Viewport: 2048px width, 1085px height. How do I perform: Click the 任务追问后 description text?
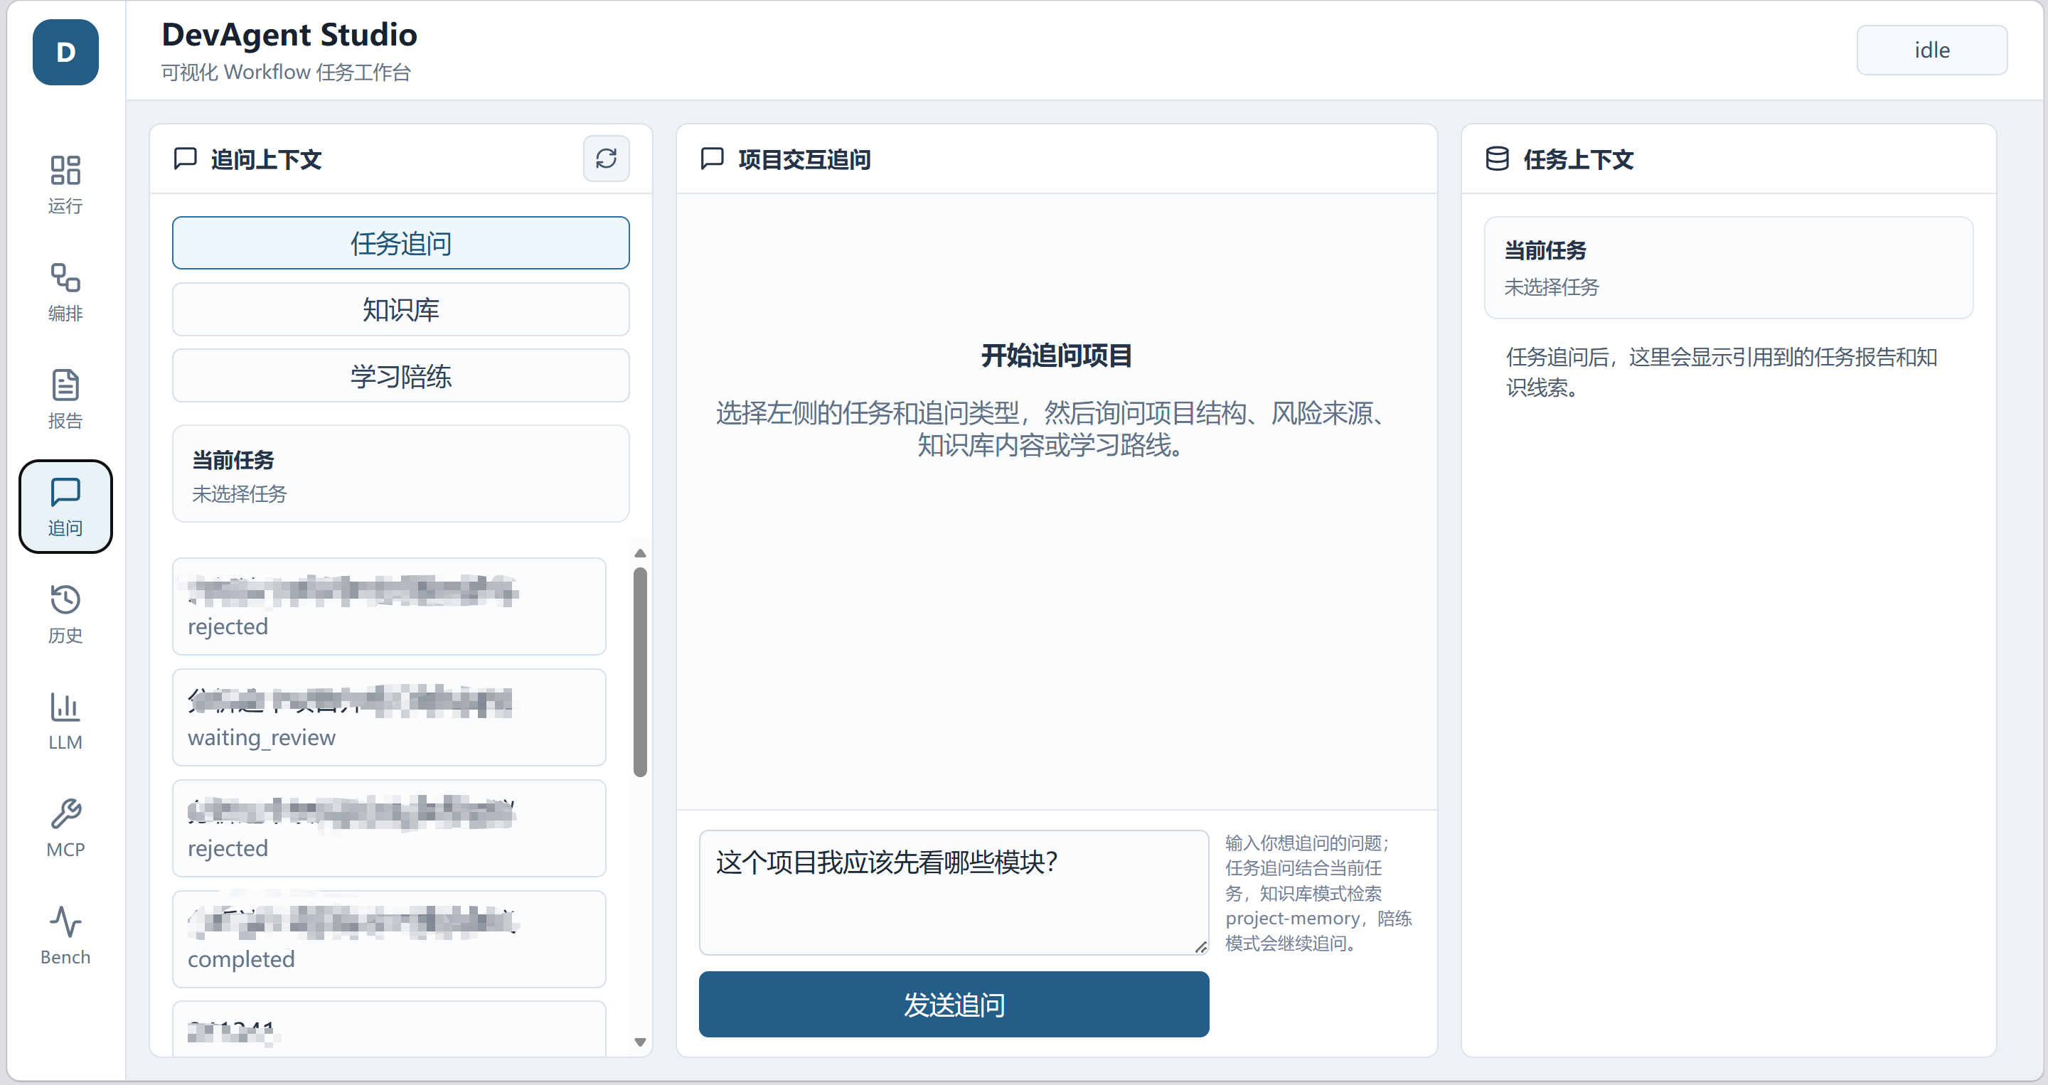(1721, 372)
